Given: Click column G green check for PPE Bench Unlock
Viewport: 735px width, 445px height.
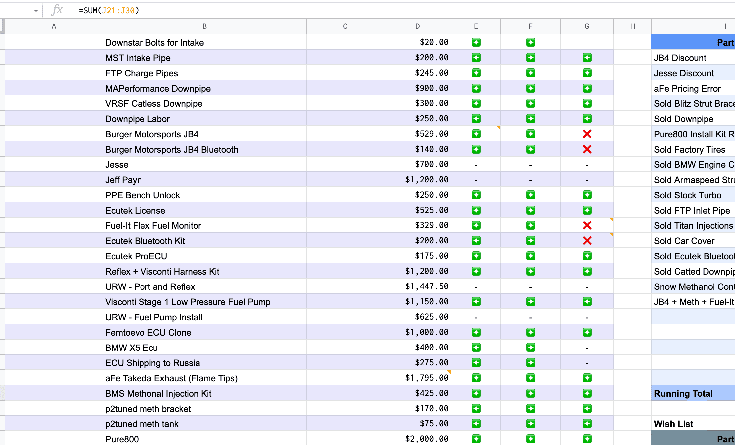Looking at the screenshot, I should 587,195.
